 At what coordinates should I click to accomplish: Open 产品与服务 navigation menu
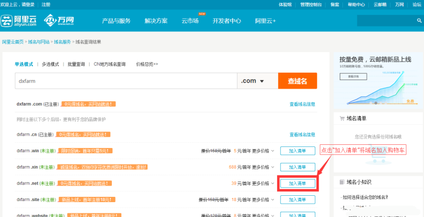(x=116, y=21)
